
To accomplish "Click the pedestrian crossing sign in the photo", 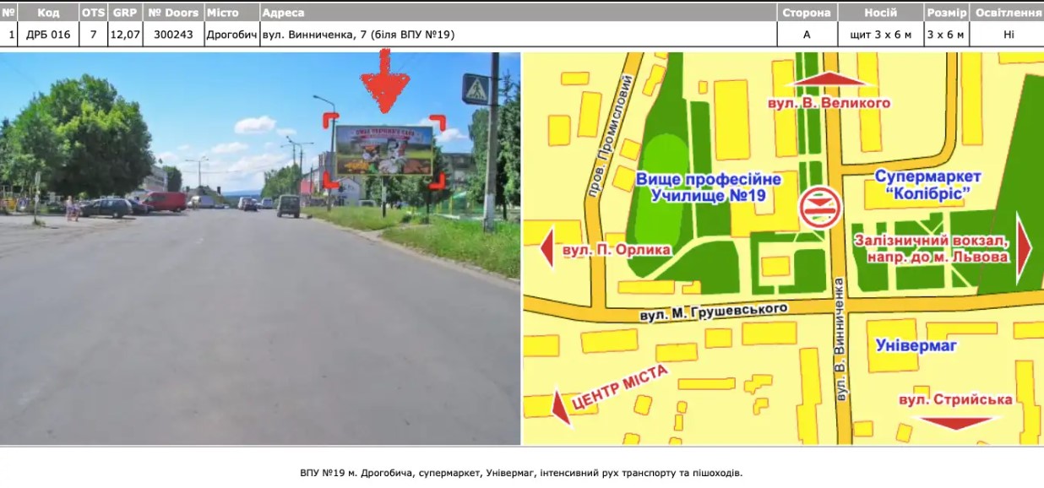I will (477, 87).
